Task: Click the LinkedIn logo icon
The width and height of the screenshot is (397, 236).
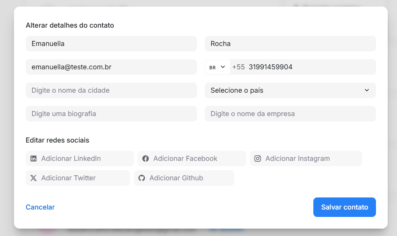Action: (x=33, y=159)
